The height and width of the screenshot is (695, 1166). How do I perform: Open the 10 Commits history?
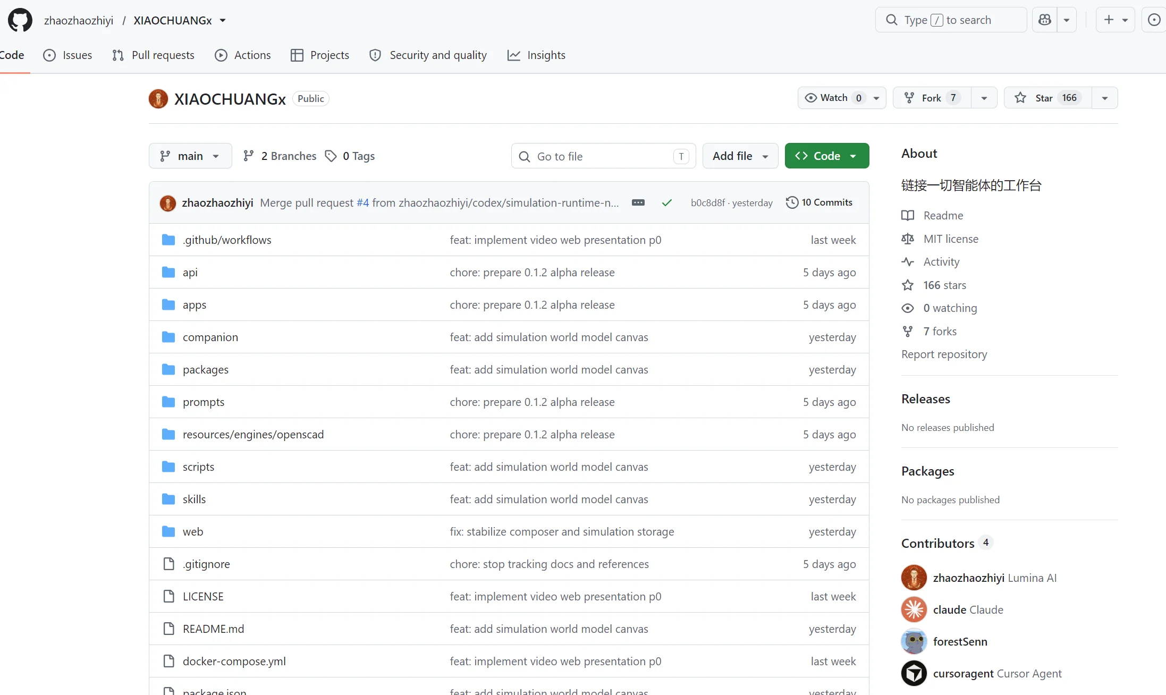point(819,202)
